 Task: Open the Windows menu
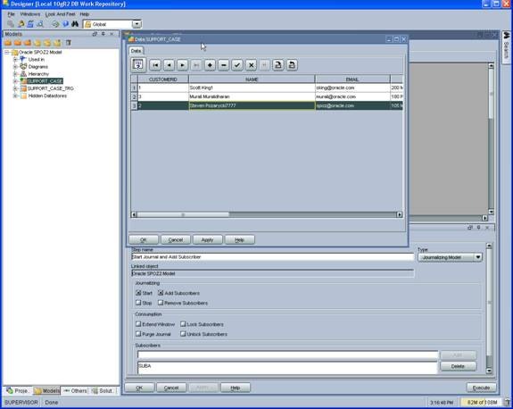point(30,14)
